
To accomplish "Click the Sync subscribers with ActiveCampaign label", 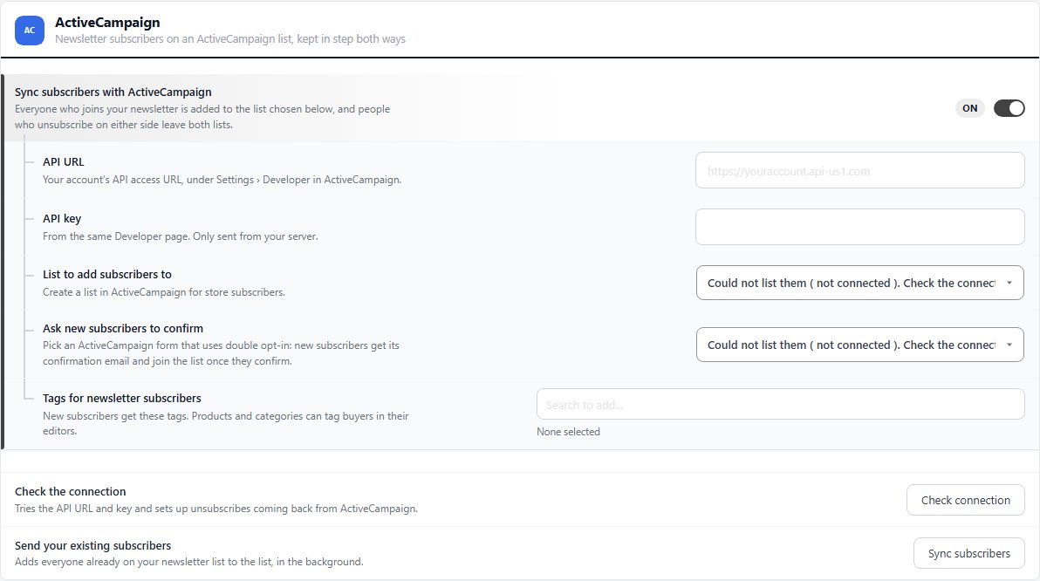I will coord(113,92).
